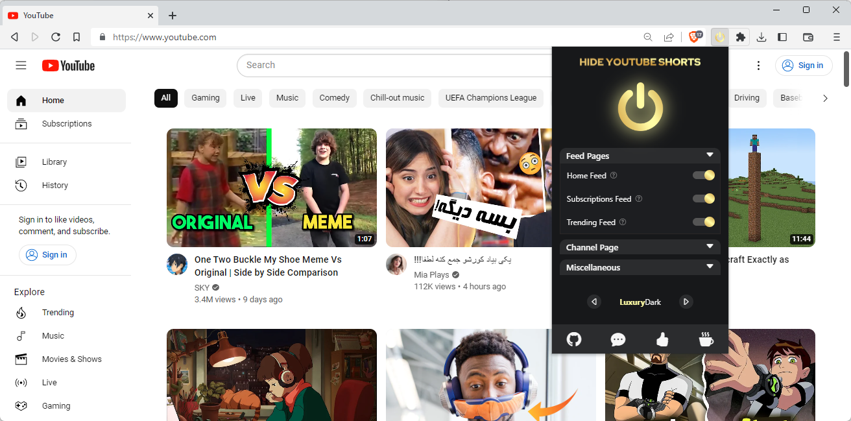Select the Driving filter chip
851x421 pixels.
tap(747, 98)
